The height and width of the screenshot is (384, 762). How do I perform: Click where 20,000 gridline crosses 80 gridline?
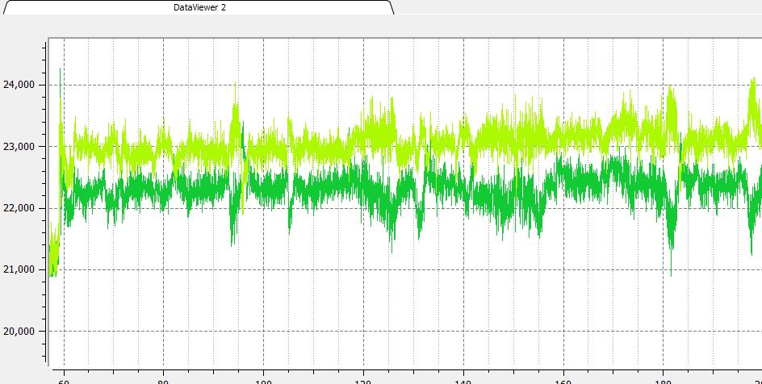(163, 332)
